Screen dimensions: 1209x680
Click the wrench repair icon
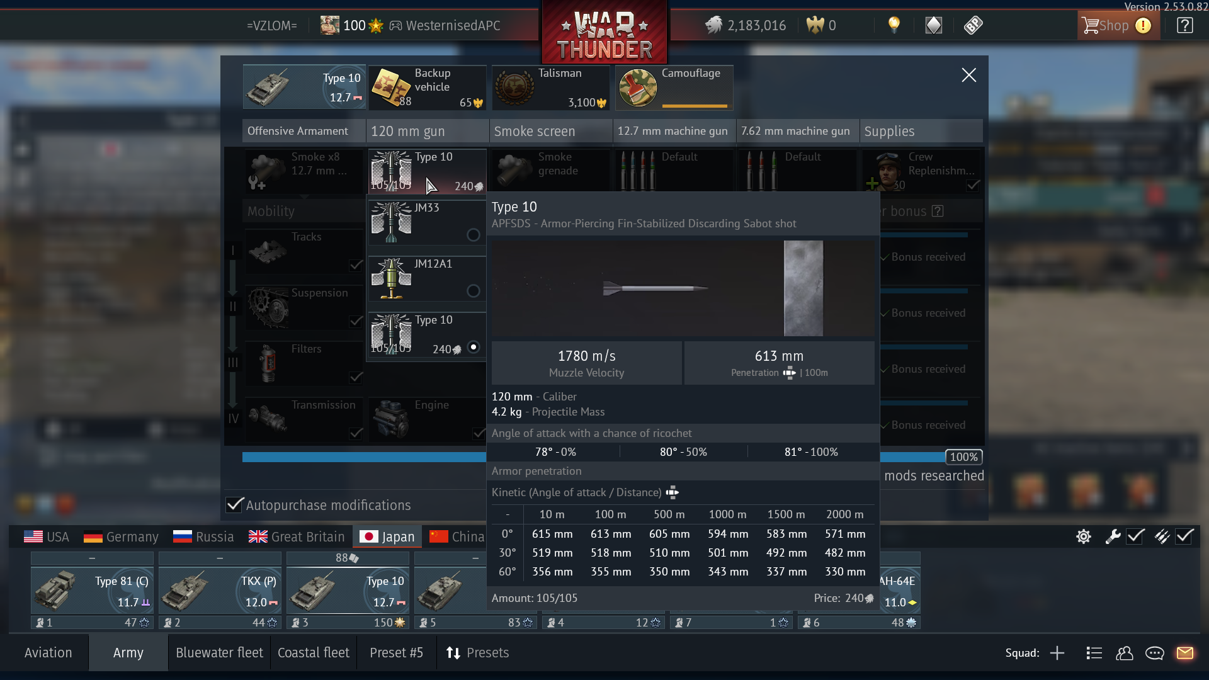pos(1112,536)
